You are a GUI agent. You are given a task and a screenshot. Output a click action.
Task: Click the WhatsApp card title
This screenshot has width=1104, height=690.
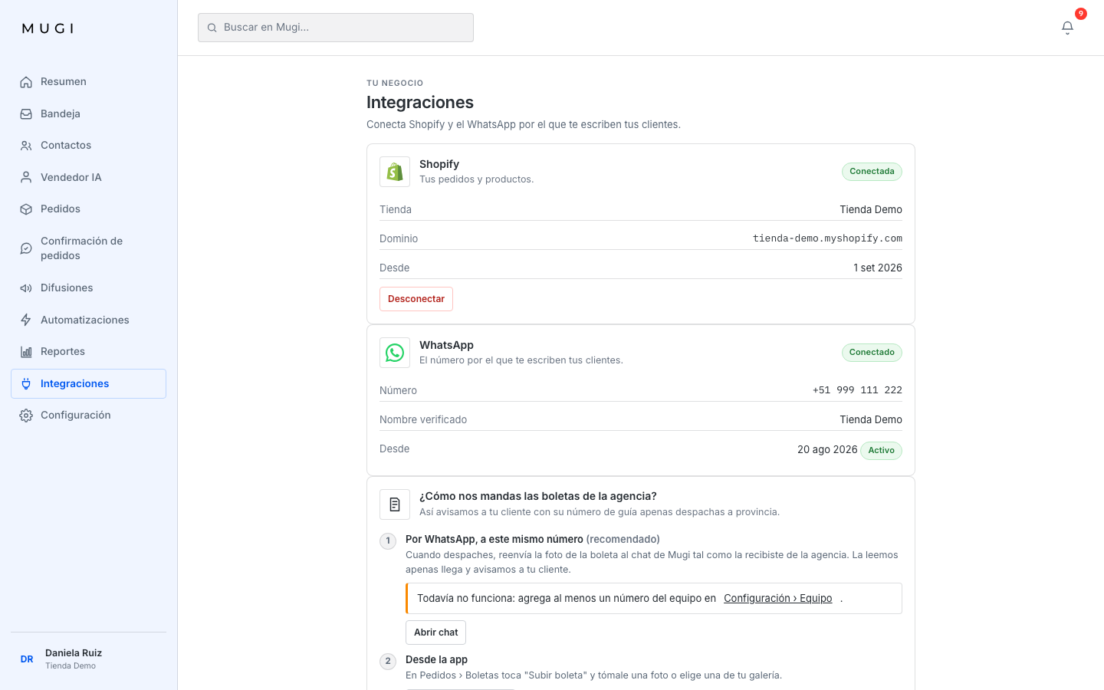point(446,345)
